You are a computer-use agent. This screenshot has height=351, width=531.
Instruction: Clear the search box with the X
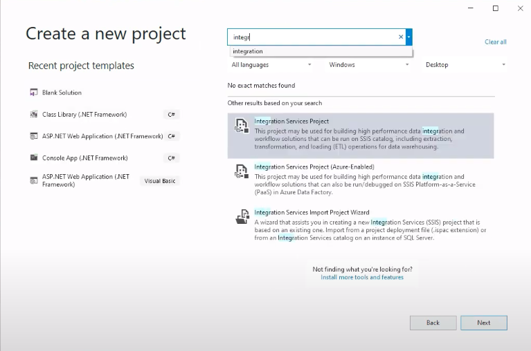click(x=401, y=37)
